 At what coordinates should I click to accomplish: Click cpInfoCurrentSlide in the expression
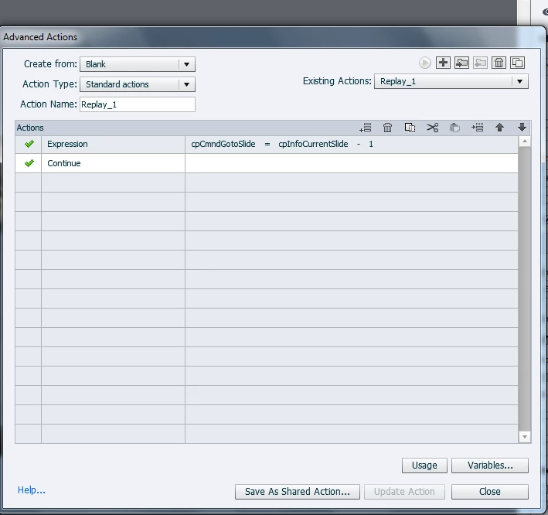(313, 144)
